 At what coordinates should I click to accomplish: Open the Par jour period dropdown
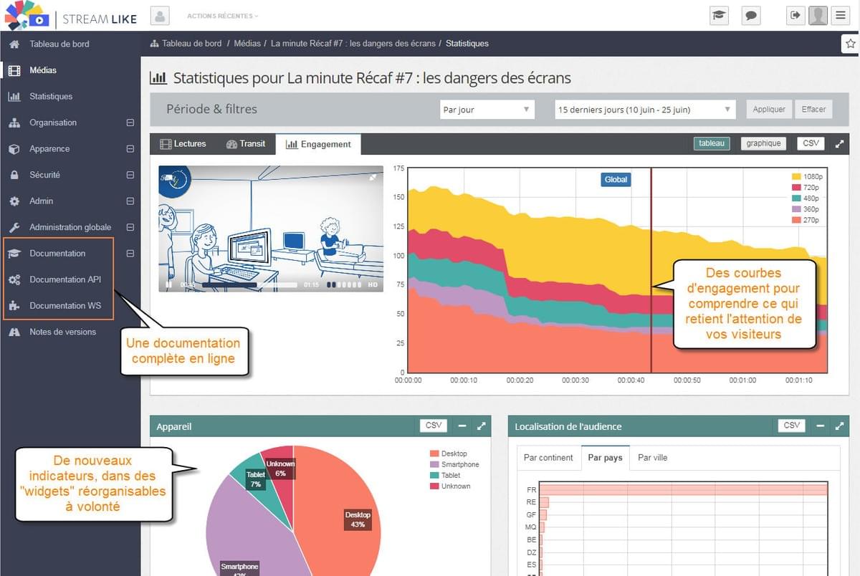tap(487, 110)
